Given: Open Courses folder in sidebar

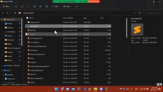Looking at the screenshot, I should 10,52.
